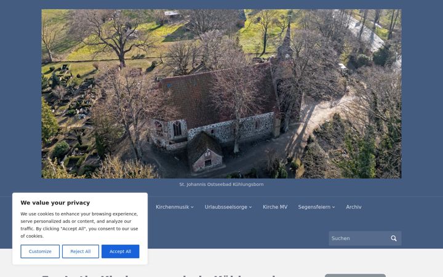The image size is (443, 277).
Task: Accept all cookies
Action: [x=121, y=251]
